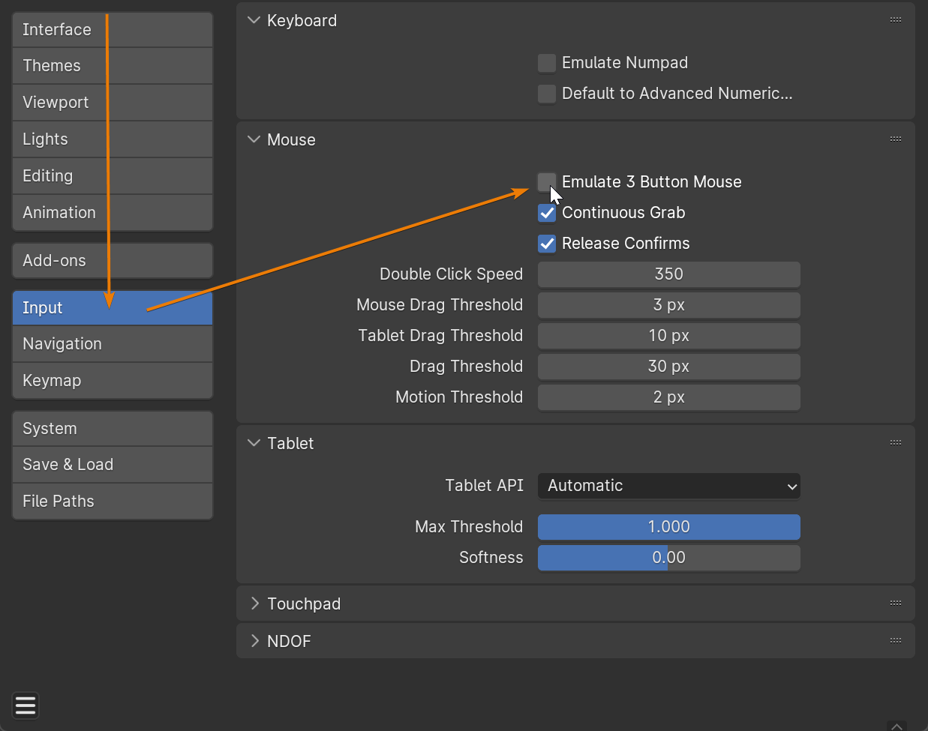
Task: Switch to the Keymap preferences tab
Action: point(113,381)
